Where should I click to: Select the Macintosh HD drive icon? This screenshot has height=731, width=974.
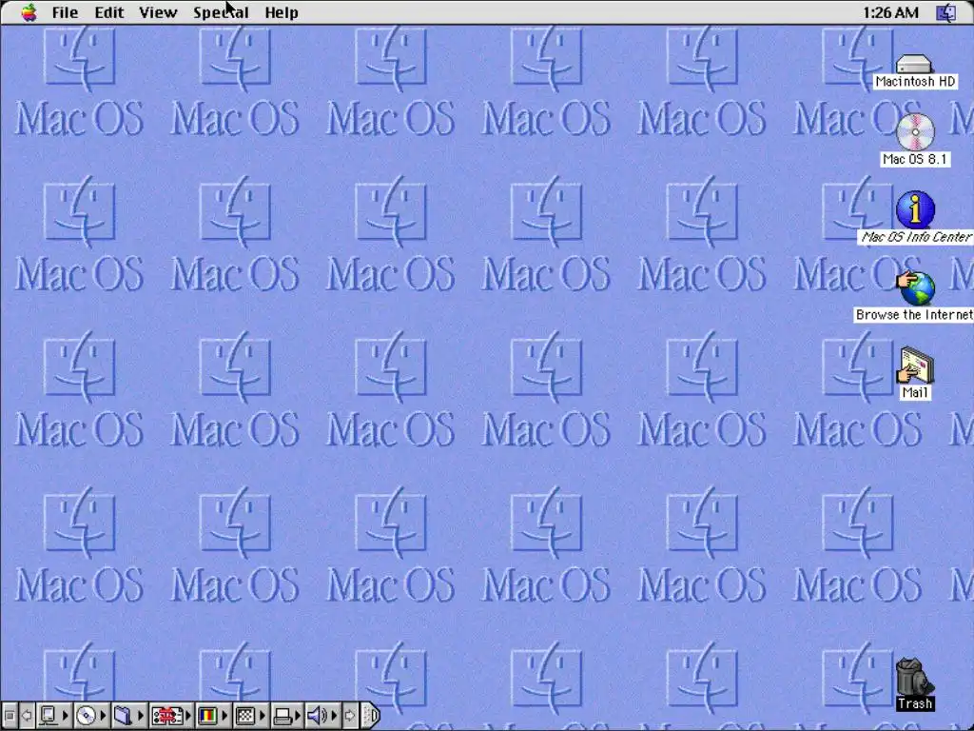[x=914, y=64]
